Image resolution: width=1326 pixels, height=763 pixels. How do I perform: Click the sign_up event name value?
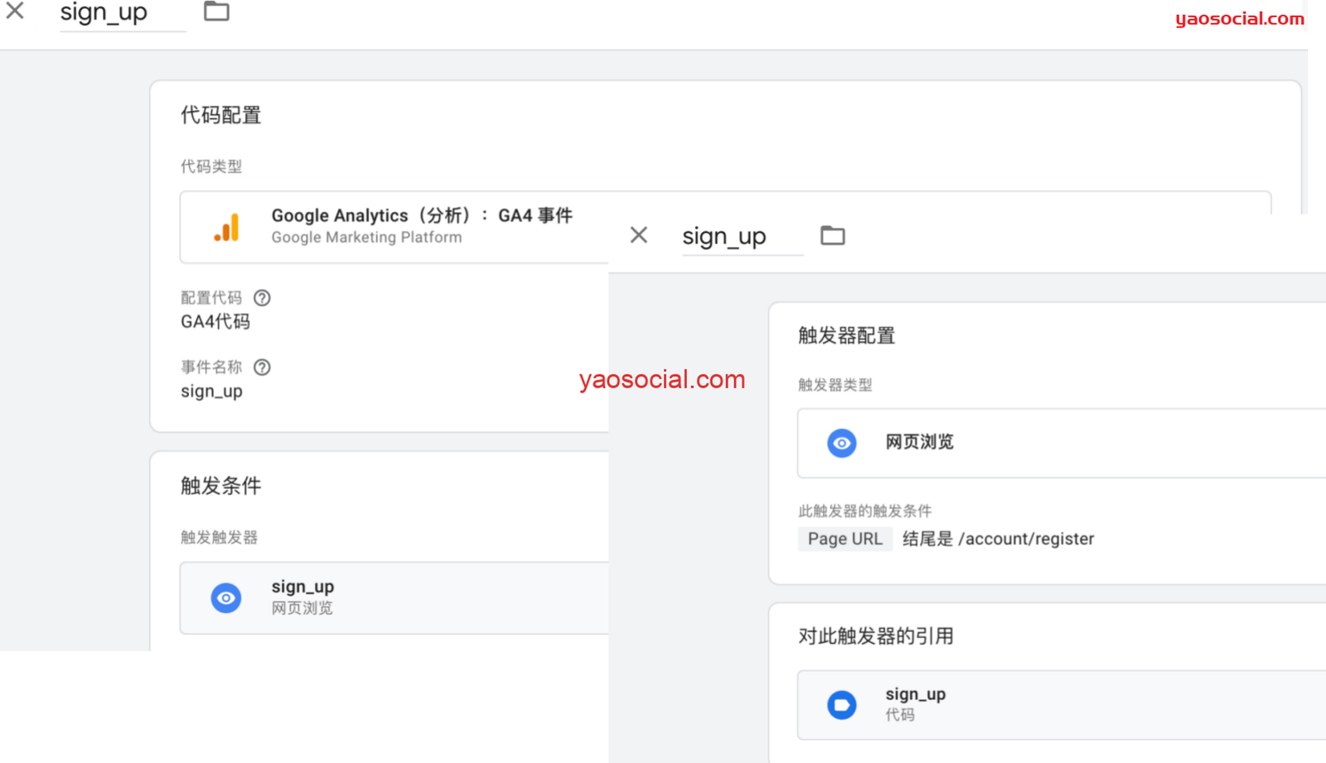(211, 391)
